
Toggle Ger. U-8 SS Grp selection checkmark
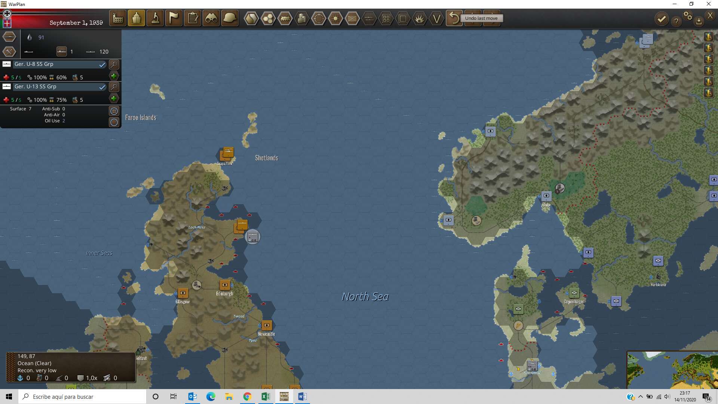coord(102,65)
